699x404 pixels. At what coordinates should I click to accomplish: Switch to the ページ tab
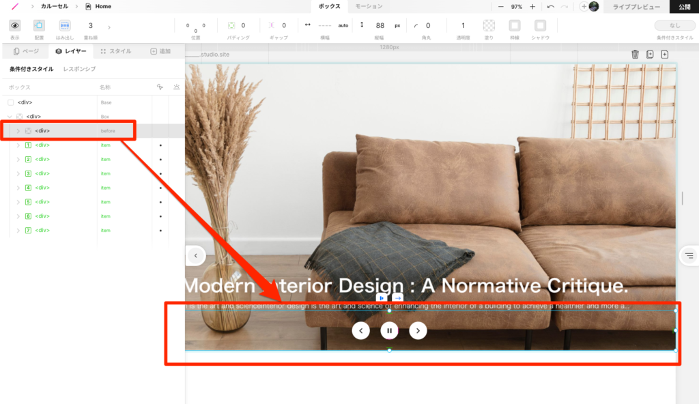[x=26, y=51]
